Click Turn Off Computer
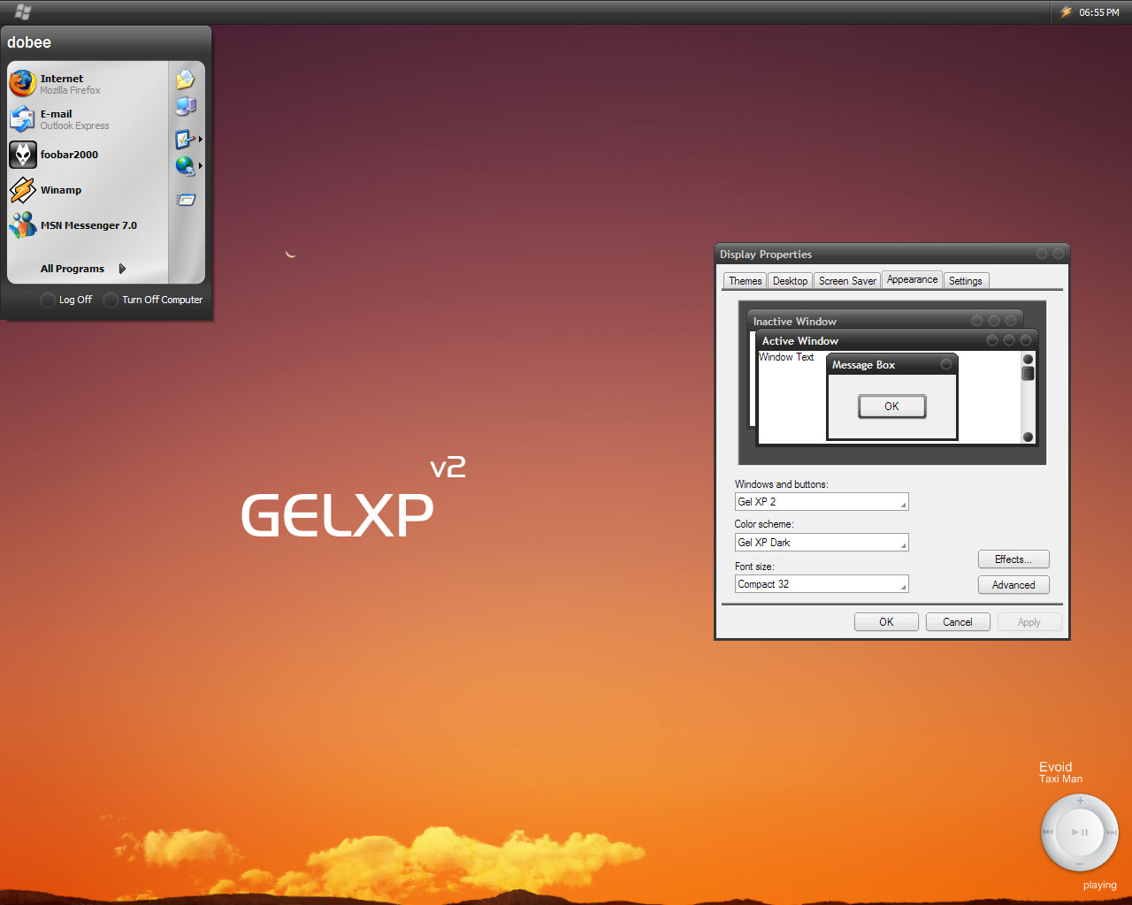 click(x=154, y=300)
